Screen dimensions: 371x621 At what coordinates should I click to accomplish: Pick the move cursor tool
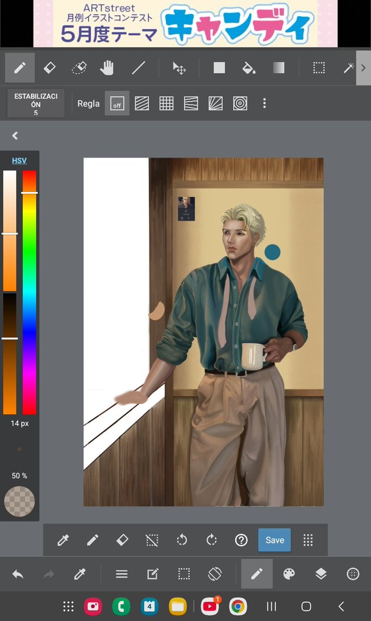pyautogui.click(x=179, y=68)
